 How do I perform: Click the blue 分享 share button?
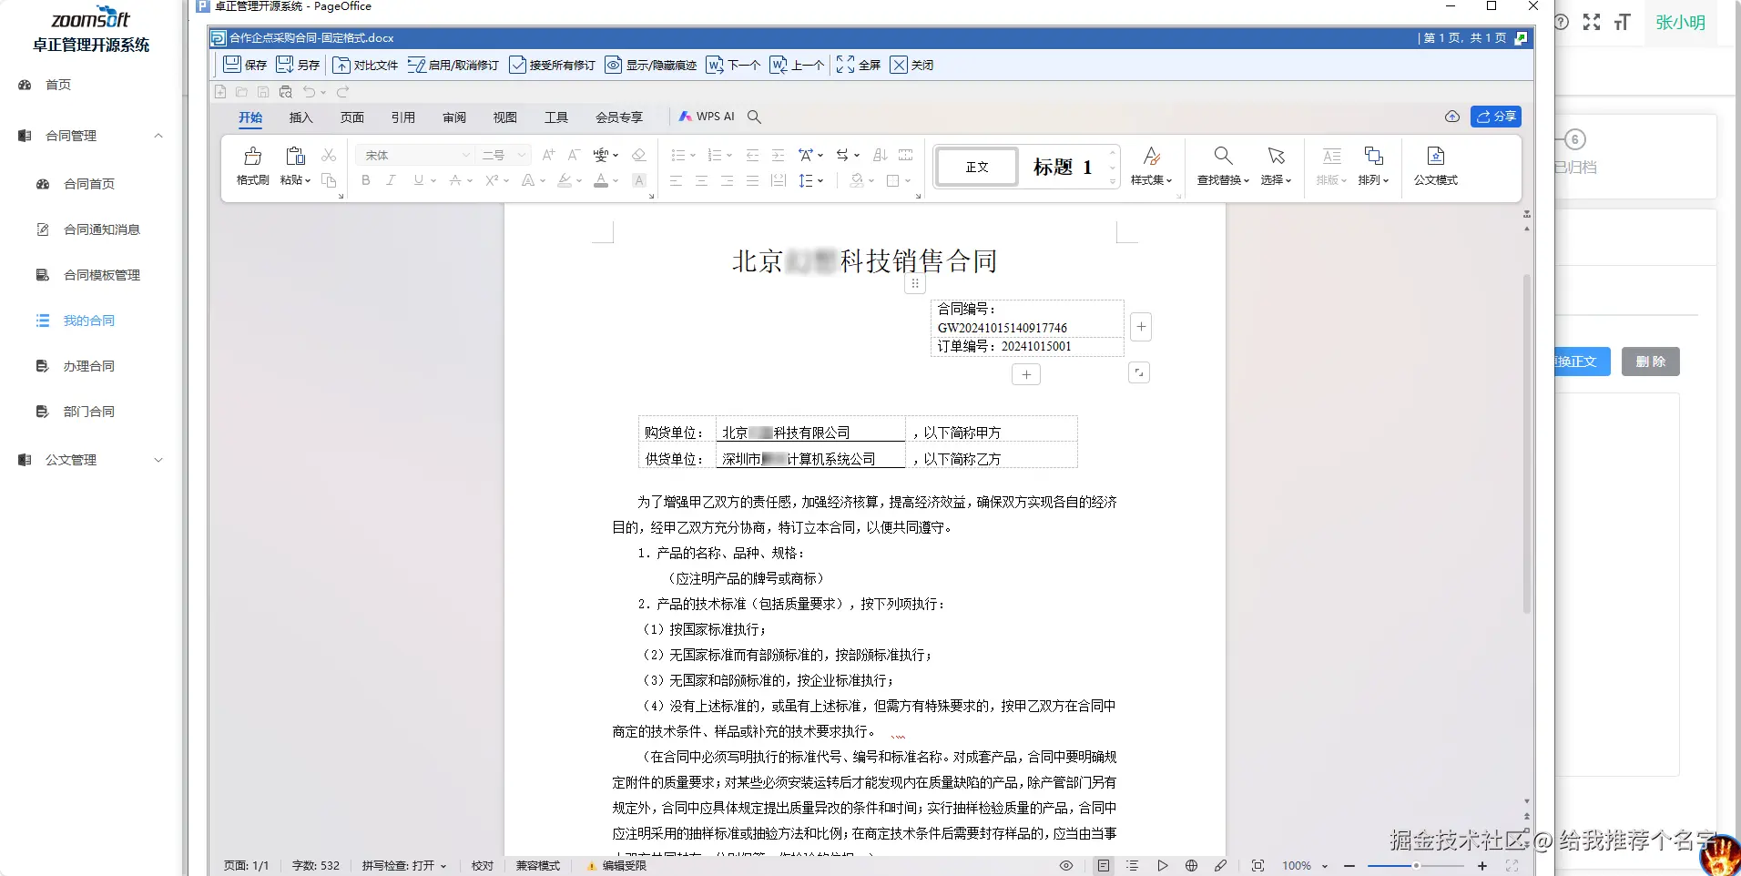[1496, 117]
